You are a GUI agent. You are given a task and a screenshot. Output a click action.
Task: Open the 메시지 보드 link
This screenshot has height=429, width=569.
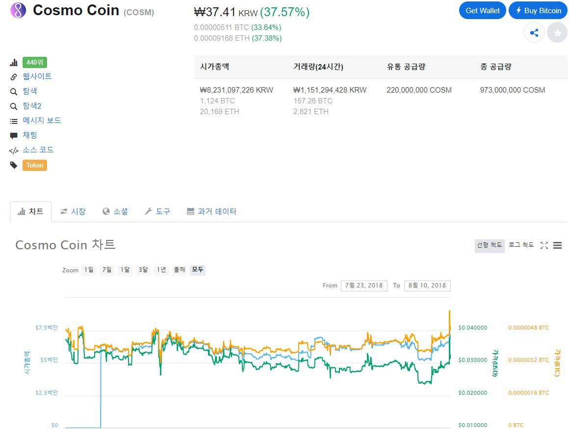(42, 120)
